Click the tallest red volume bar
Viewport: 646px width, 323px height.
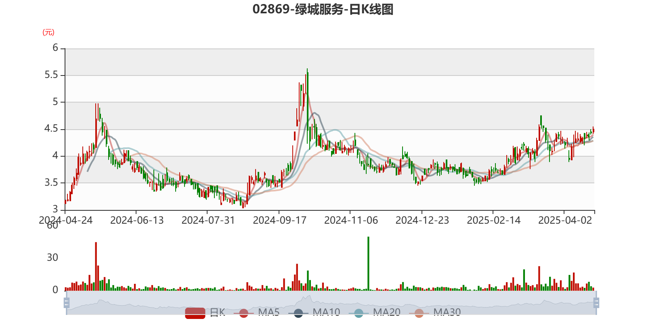(96, 266)
